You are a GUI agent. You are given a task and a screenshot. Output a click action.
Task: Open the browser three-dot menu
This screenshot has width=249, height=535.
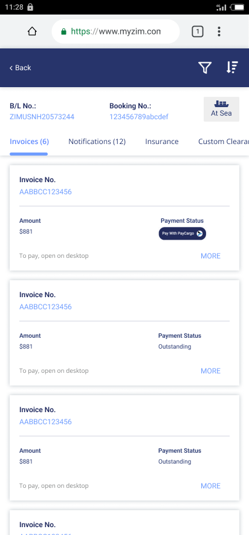click(219, 31)
